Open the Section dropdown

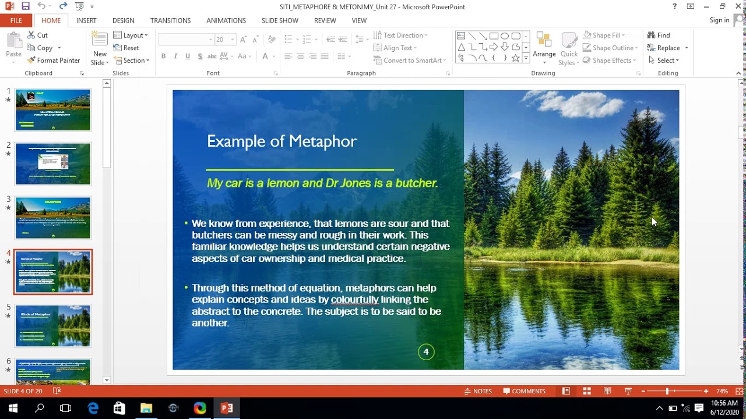point(131,61)
